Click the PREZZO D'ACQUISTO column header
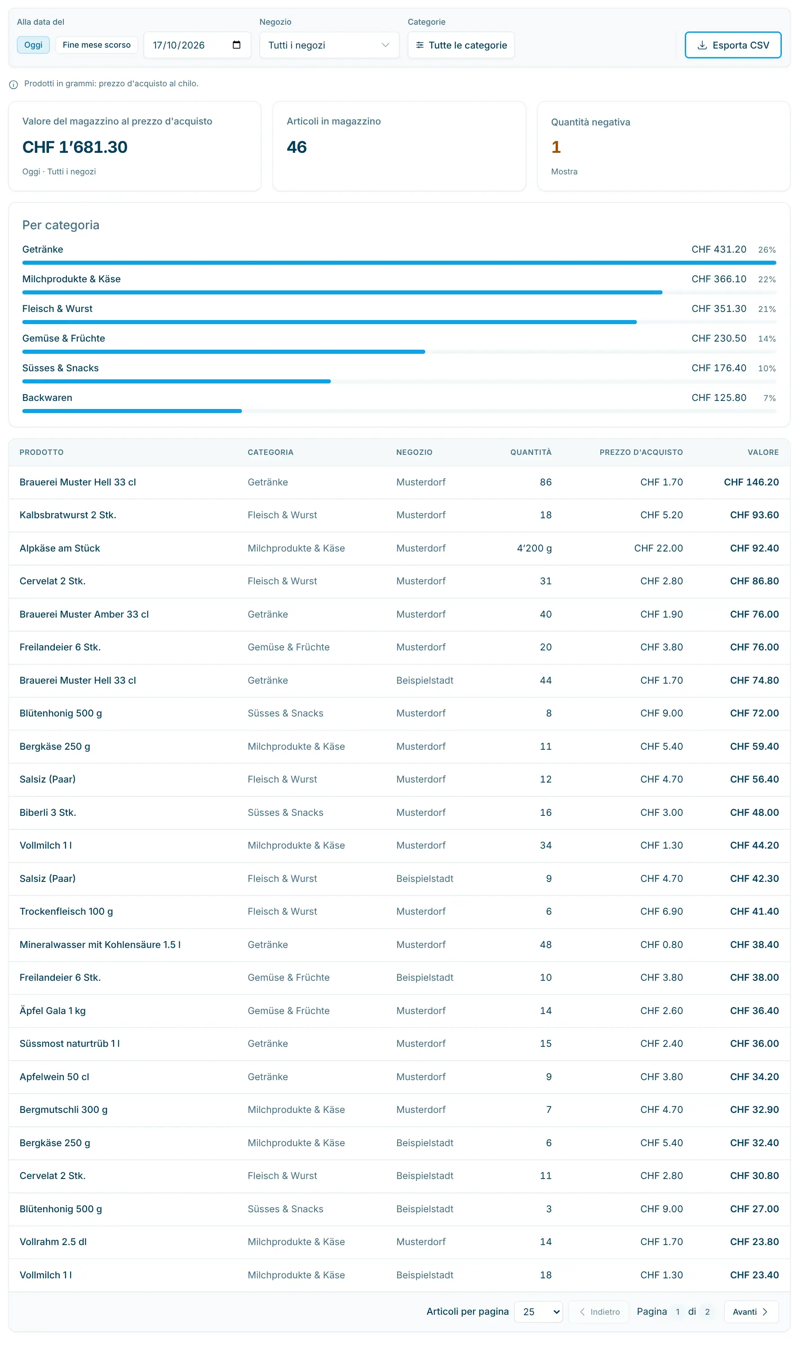807x1348 pixels. tap(641, 452)
